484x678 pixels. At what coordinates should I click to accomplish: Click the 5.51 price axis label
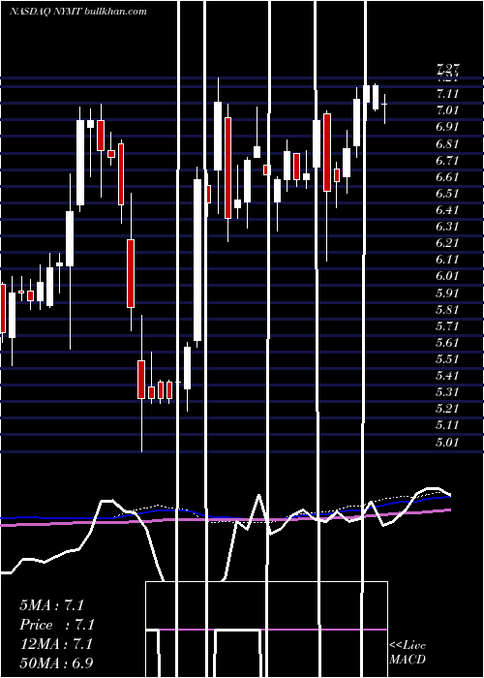447,359
